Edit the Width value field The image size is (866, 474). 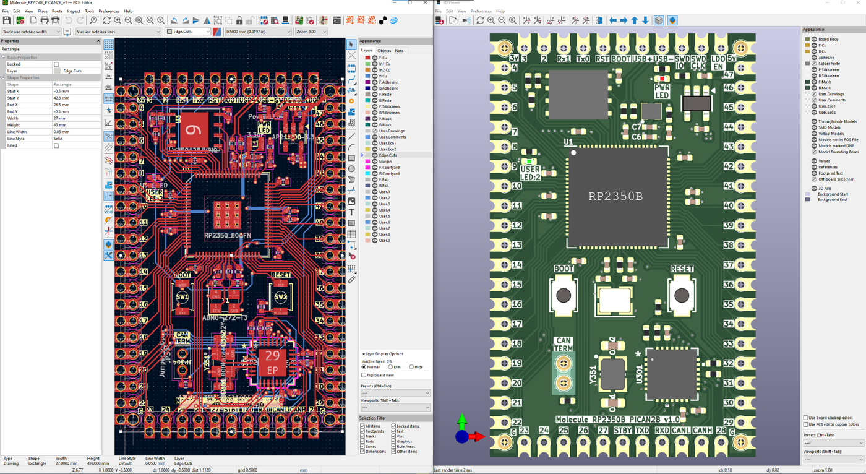pos(75,118)
